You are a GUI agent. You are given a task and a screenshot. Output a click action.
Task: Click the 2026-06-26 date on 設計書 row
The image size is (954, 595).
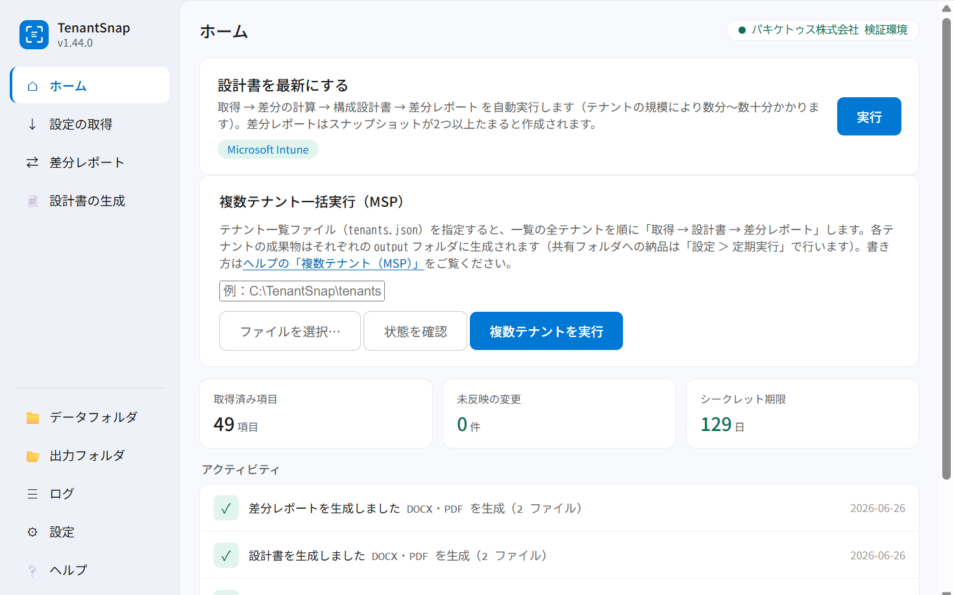tap(877, 555)
